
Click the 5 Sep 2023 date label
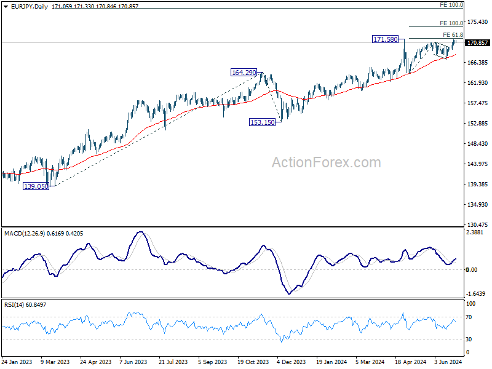point(212,362)
